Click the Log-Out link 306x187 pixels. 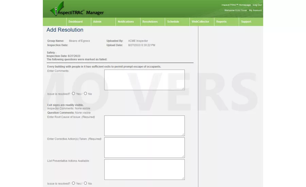point(257,5)
